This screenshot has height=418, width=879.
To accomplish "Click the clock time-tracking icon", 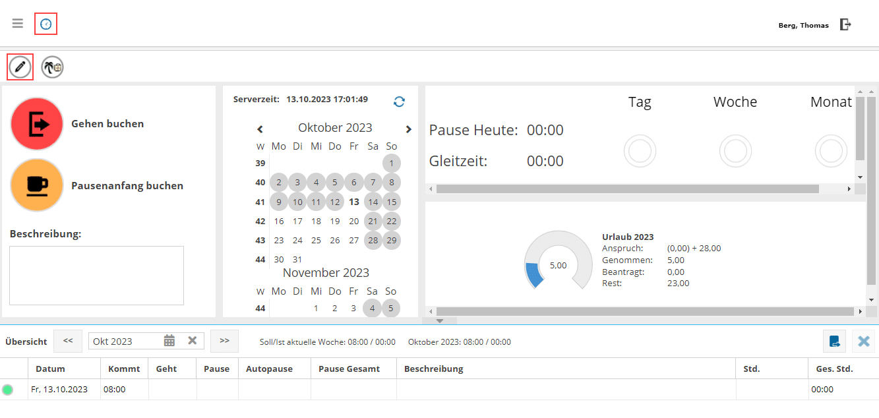I will click(45, 24).
